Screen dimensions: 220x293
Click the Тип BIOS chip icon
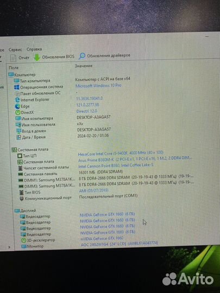22,193
